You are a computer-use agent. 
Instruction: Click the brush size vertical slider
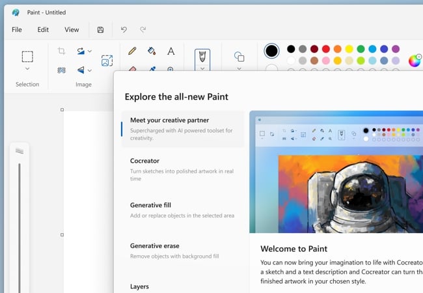(20, 228)
